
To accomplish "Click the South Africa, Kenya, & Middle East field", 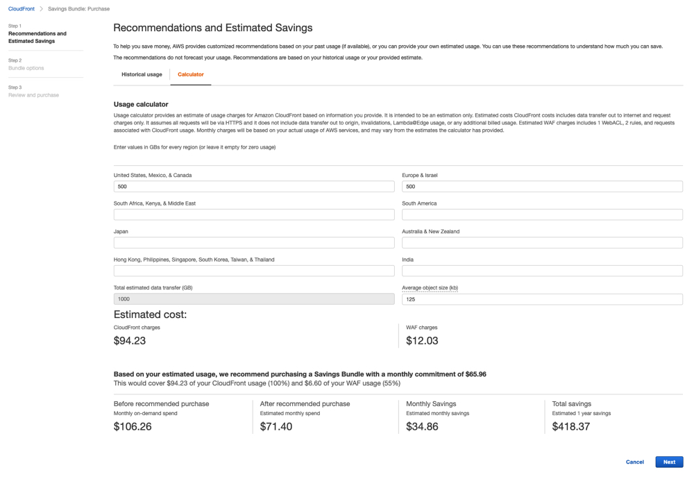I will pyautogui.click(x=253, y=214).
